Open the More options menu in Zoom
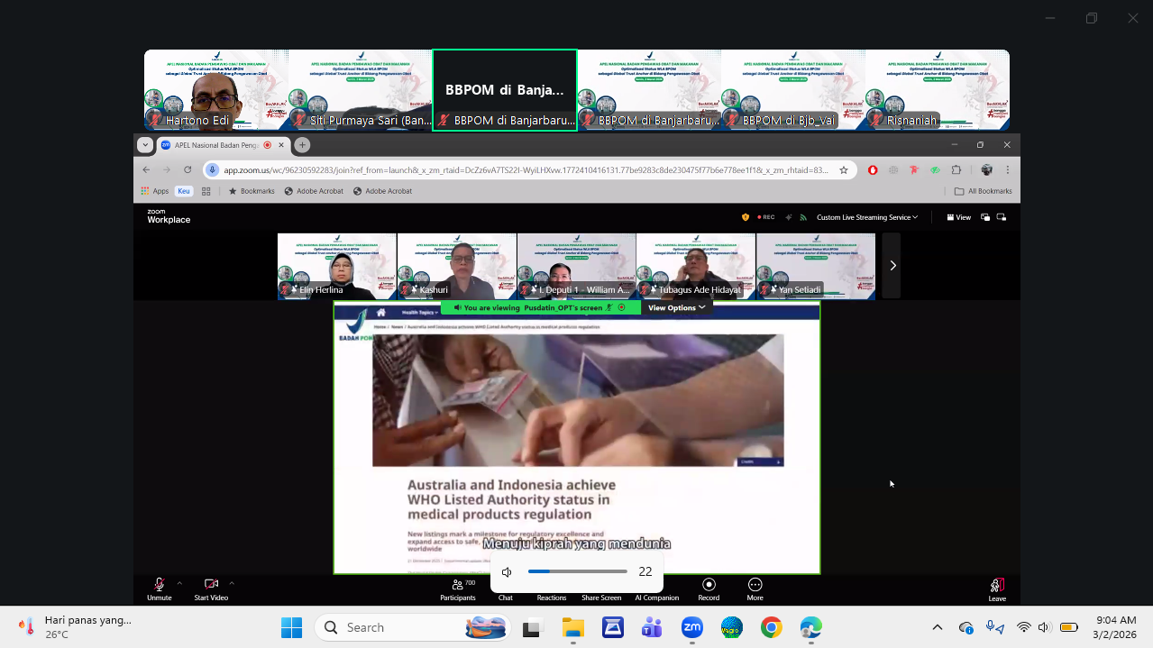 tap(755, 588)
